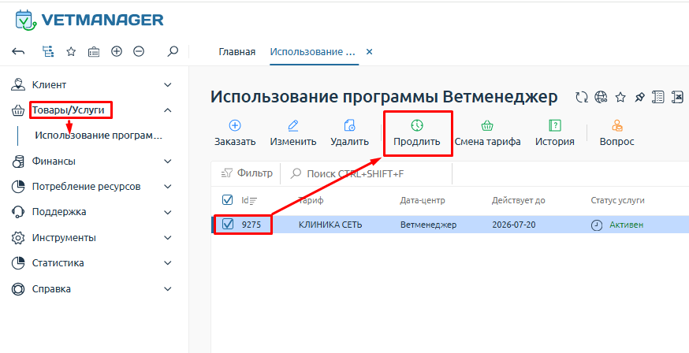Image resolution: width=689 pixels, height=353 pixels.
Task: Click the refresh icon beside page title
Action: [582, 98]
